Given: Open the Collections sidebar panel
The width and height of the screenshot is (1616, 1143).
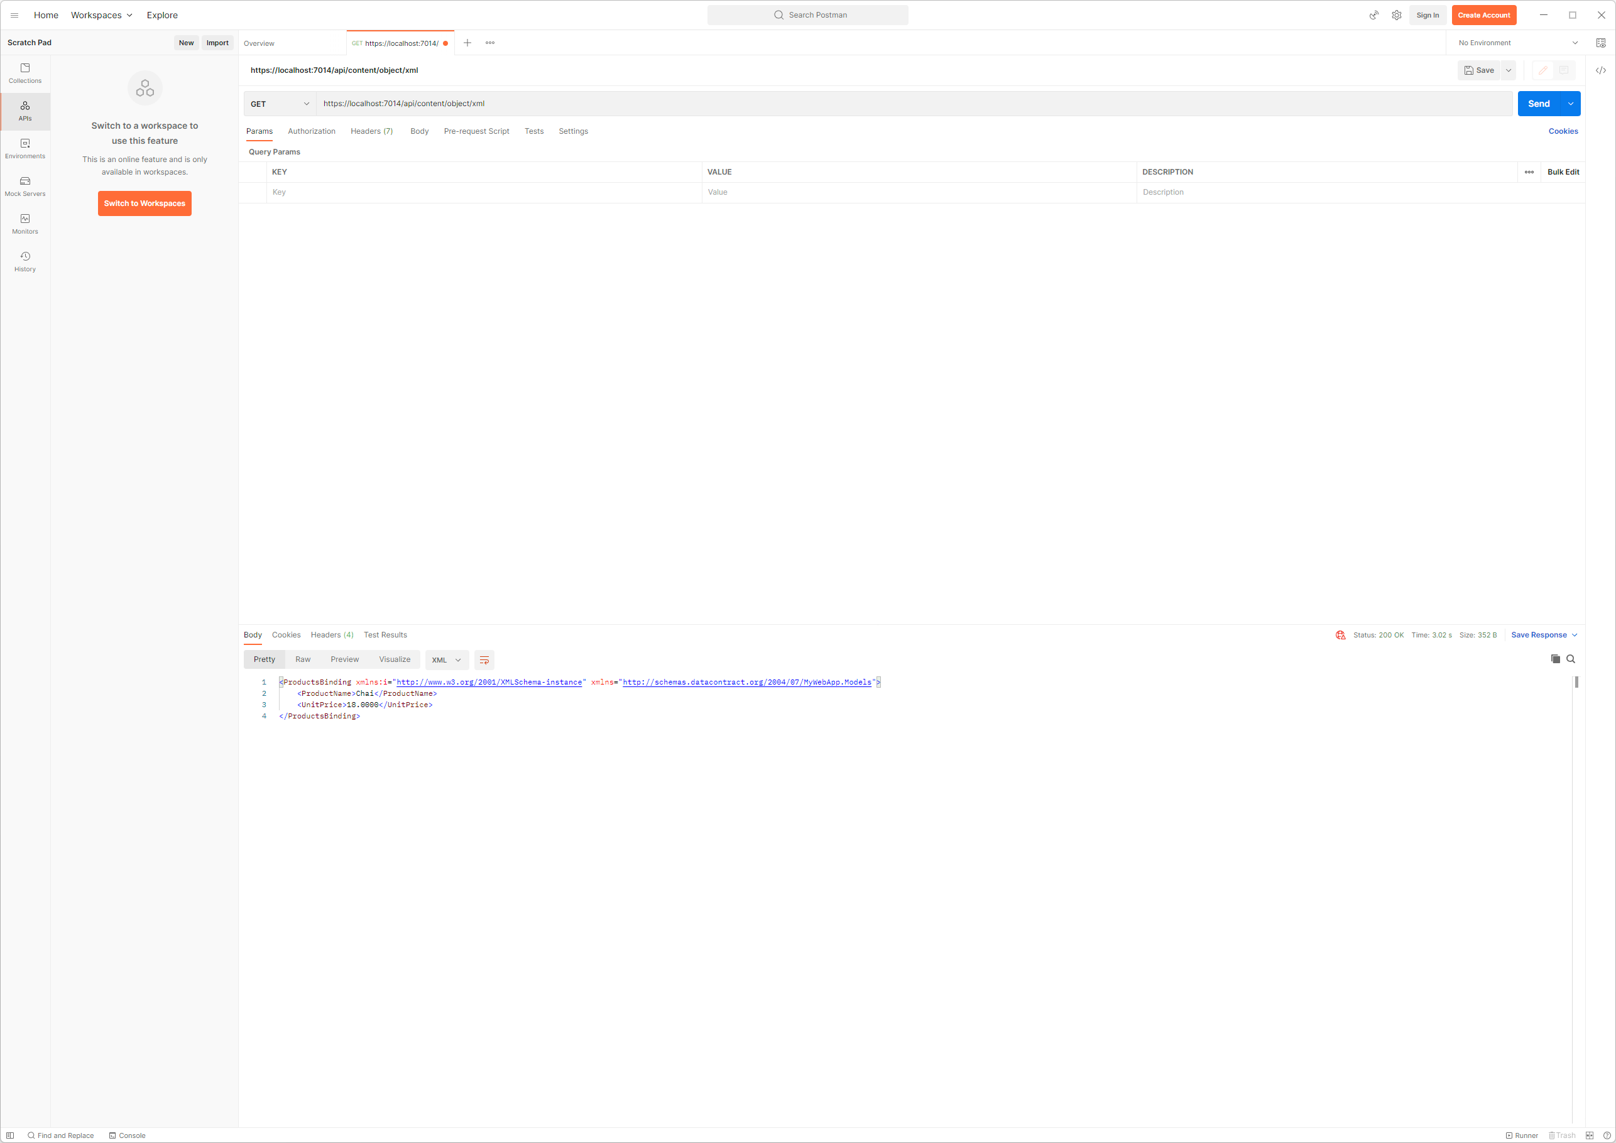Looking at the screenshot, I should (x=25, y=73).
